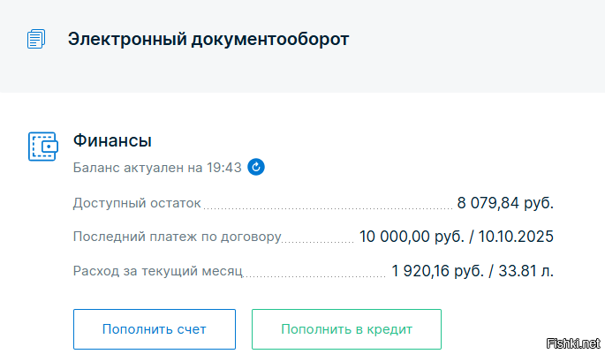Screen dimensions: 605x354
Task: Click the document stack icon
Action: [x=36, y=39]
